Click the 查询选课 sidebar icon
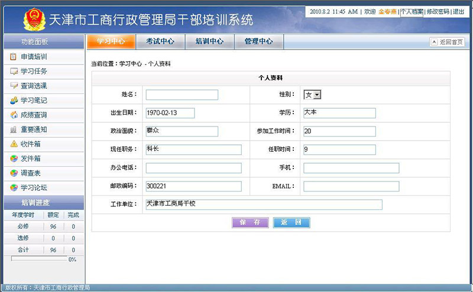The height and width of the screenshot is (292, 473). [x=14, y=86]
